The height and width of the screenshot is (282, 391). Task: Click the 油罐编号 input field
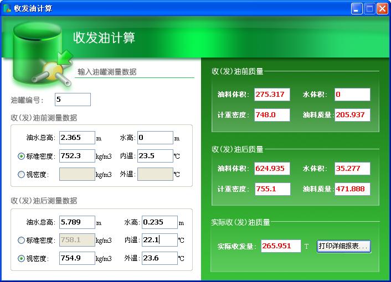click(73, 100)
